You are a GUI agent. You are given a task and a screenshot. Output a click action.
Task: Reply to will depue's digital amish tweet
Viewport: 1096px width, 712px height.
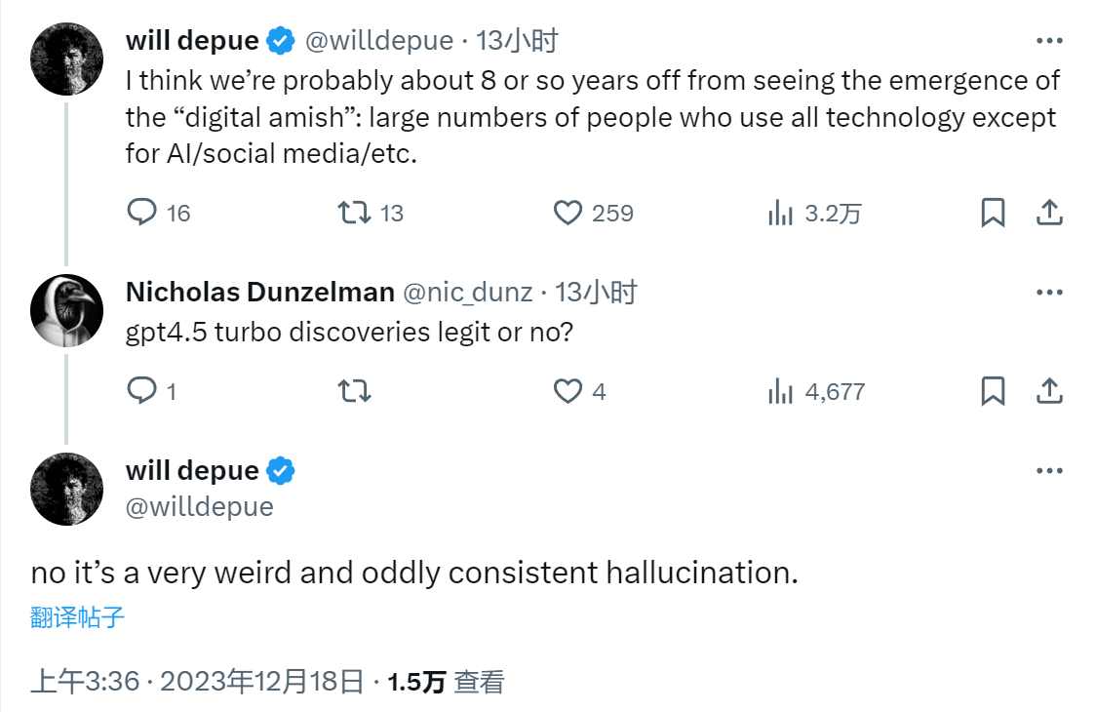143,213
